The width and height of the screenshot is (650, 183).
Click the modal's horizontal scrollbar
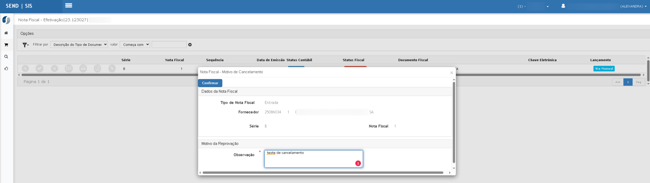click(323, 173)
